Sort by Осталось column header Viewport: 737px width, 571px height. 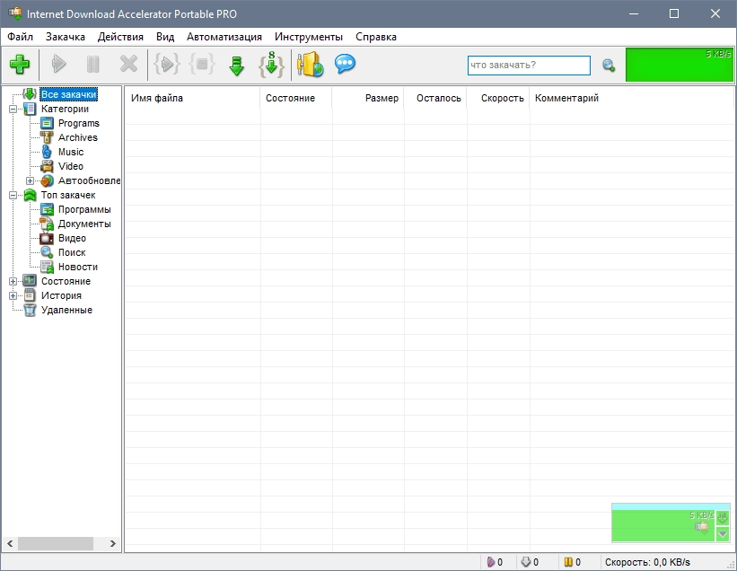435,98
